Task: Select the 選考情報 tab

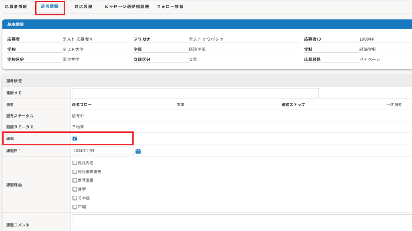Action: pyautogui.click(x=50, y=7)
